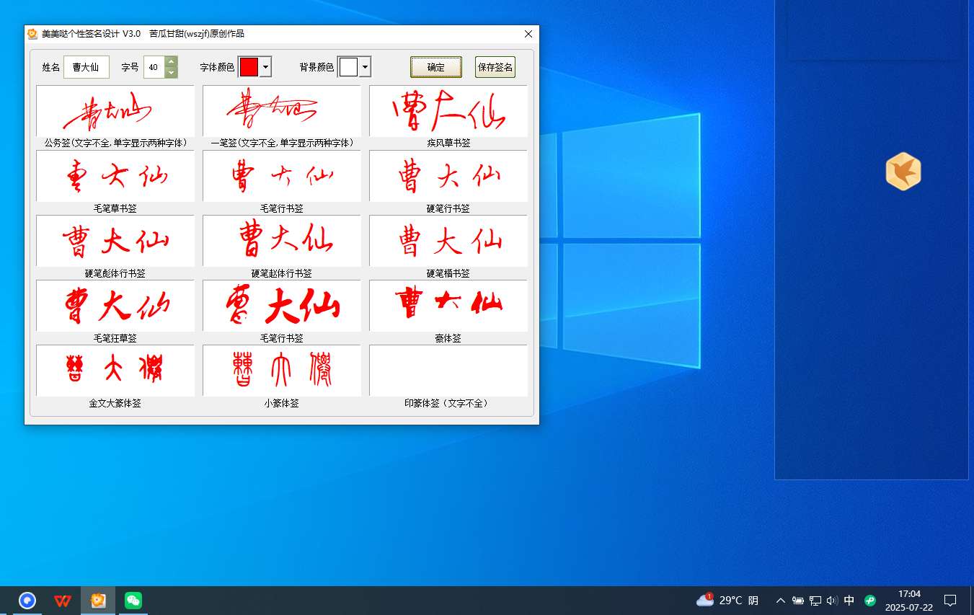Open the blue circle browser taskbar icon
This screenshot has width=974, height=615.
pos(27,600)
